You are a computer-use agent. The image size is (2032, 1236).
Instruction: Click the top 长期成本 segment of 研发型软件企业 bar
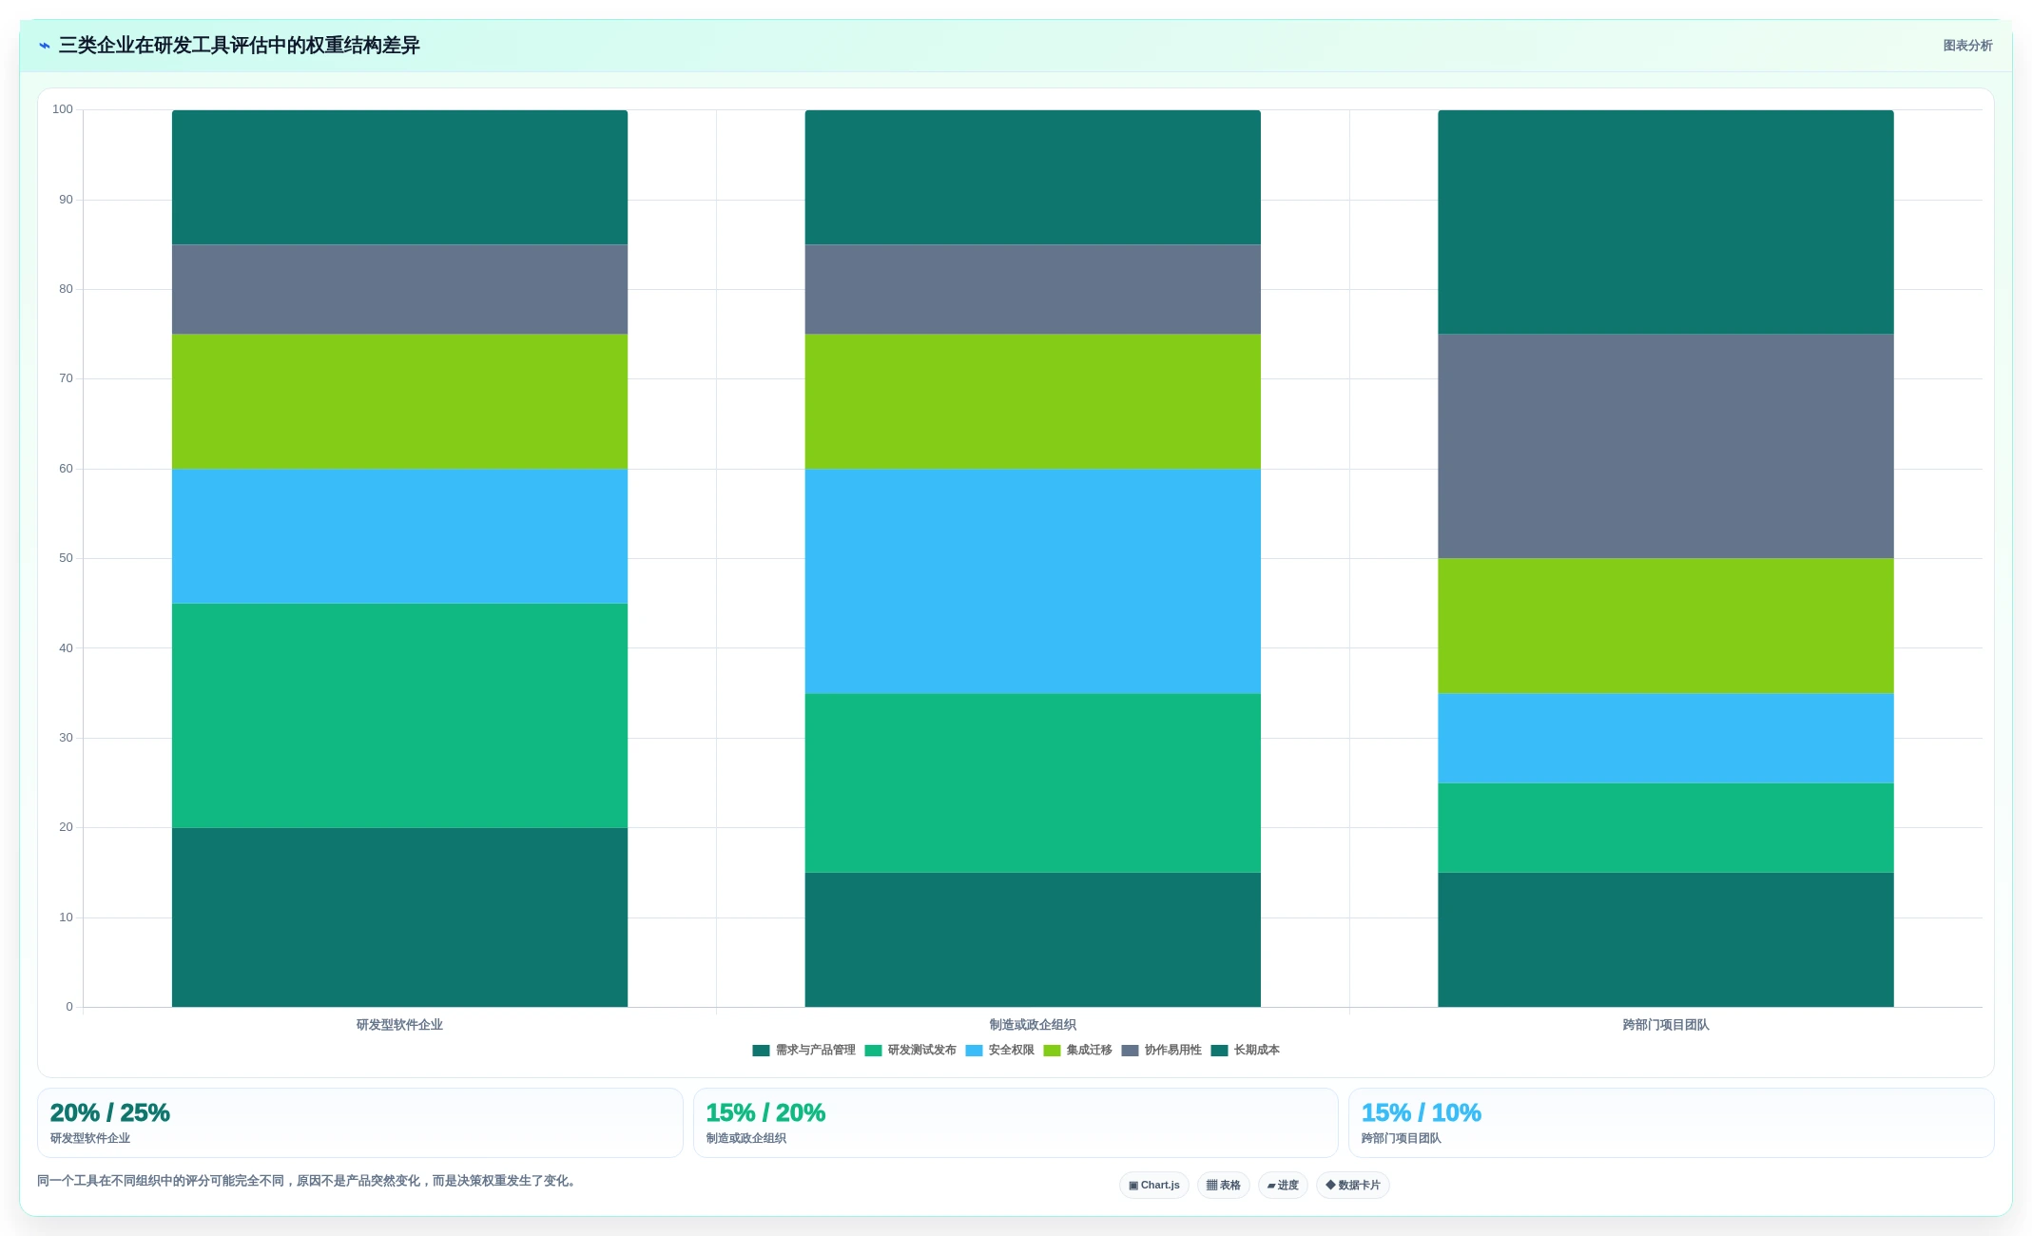tap(399, 177)
